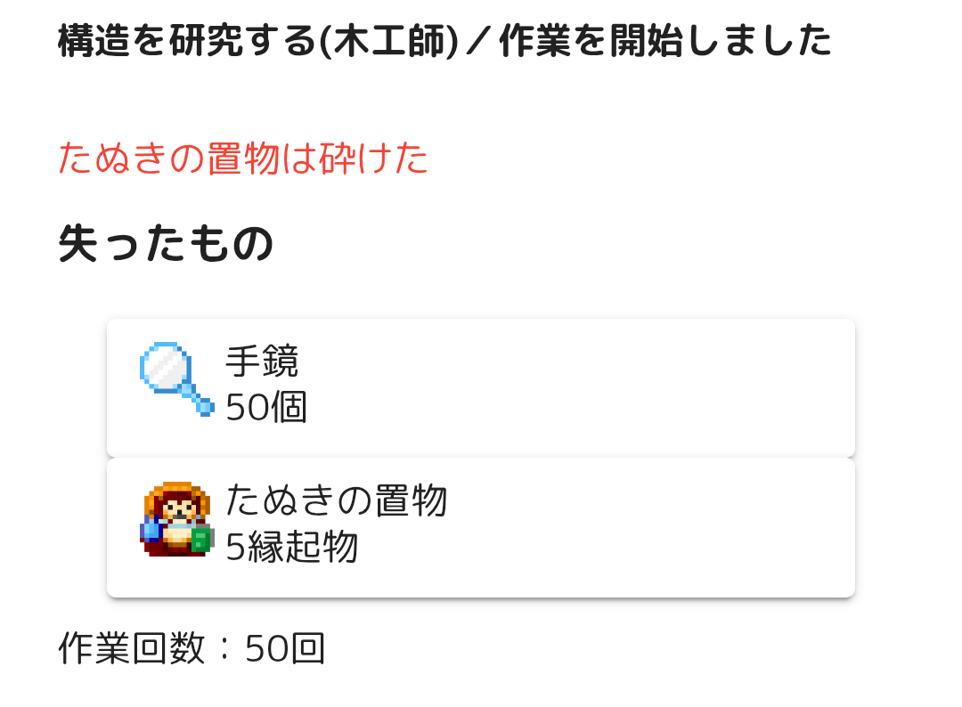Open the 手鏡 item card
The image size is (962, 707).
click(x=480, y=387)
